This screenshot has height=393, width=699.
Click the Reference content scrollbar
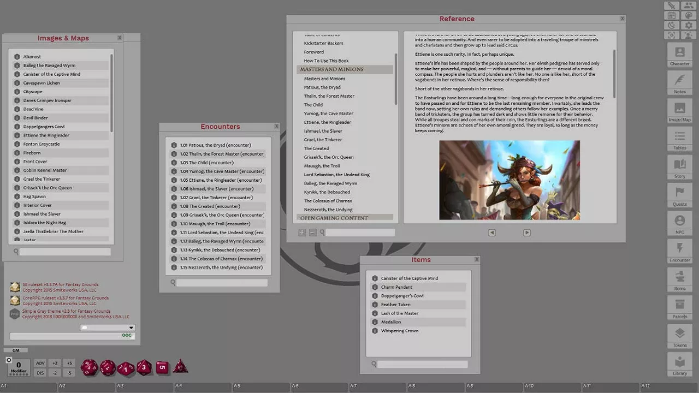pos(614,74)
